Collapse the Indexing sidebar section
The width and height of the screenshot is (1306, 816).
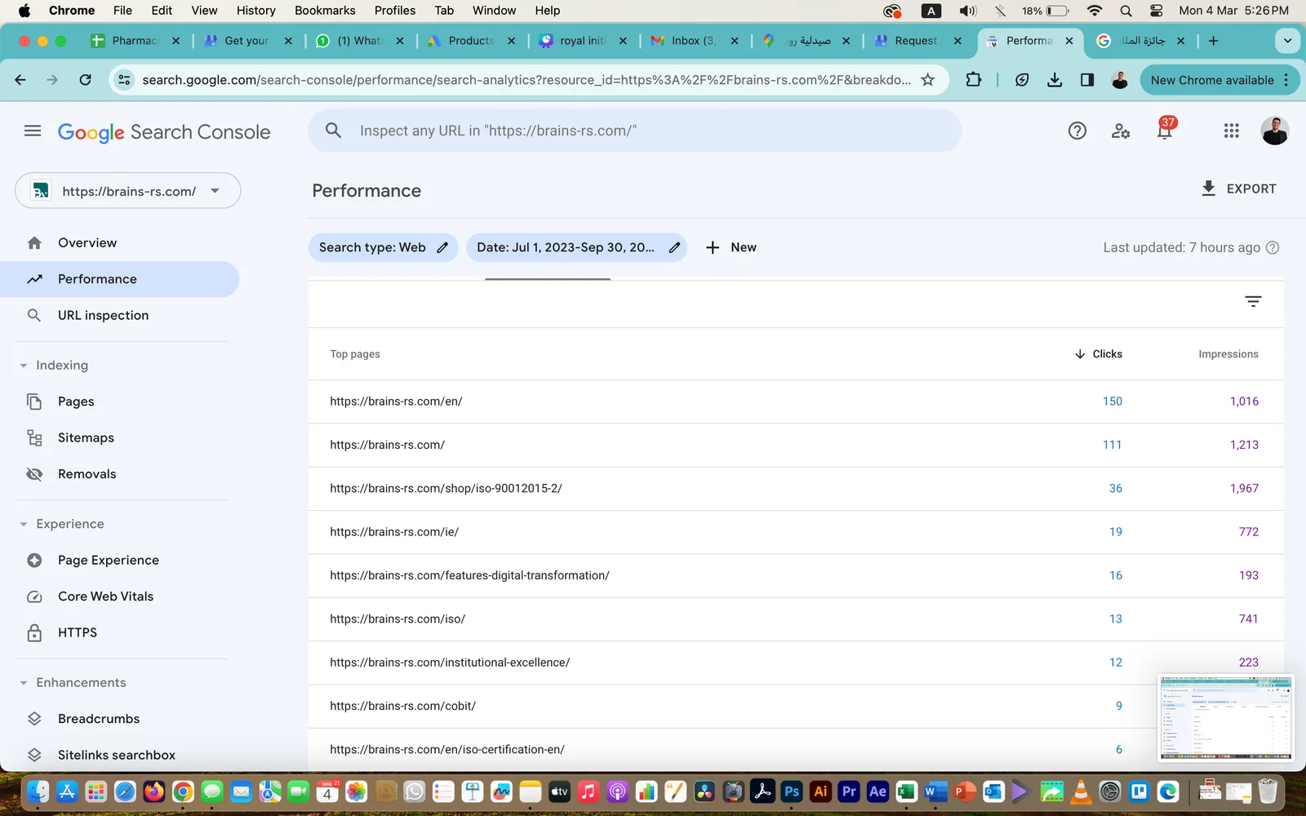(24, 366)
